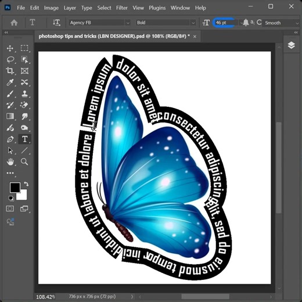Open the Filter menu
Image resolution: width=302 pixels, height=302 pixels.
click(x=122, y=8)
